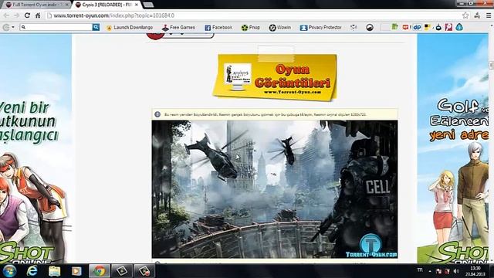Bookmark this page with the star icon

(465, 15)
